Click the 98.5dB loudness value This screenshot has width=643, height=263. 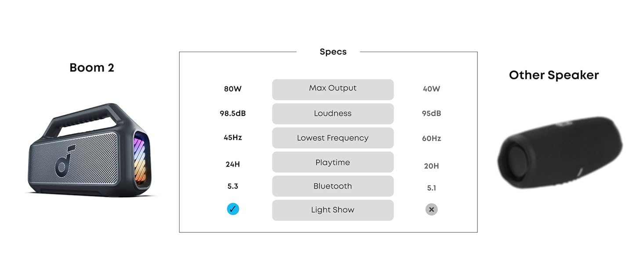point(233,114)
